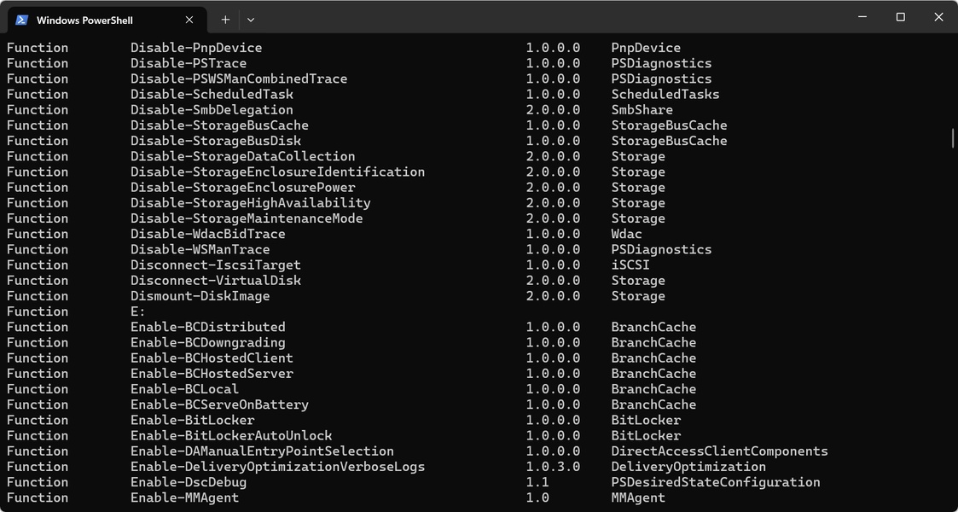Screen dimensions: 958x512
Task: Click the Enable-DscDebug command text
Action: coord(188,482)
